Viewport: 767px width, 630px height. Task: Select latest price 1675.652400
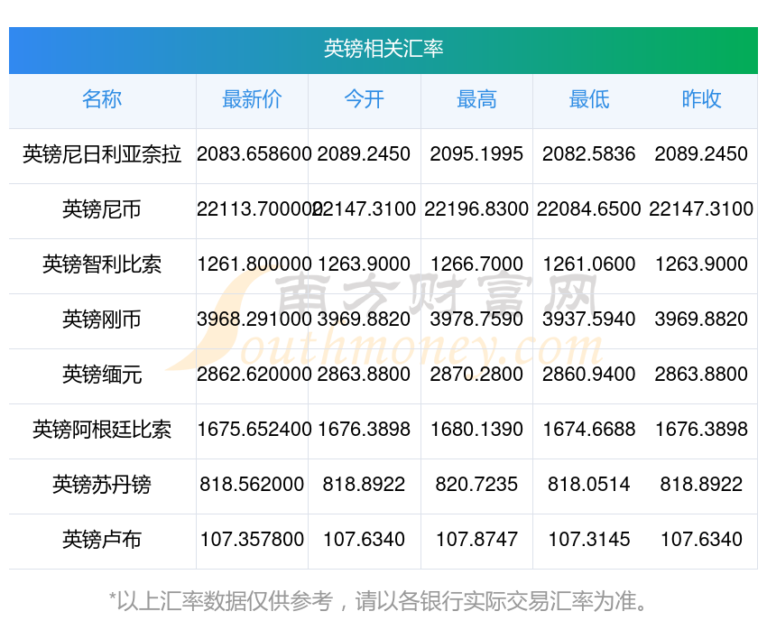coord(254,430)
